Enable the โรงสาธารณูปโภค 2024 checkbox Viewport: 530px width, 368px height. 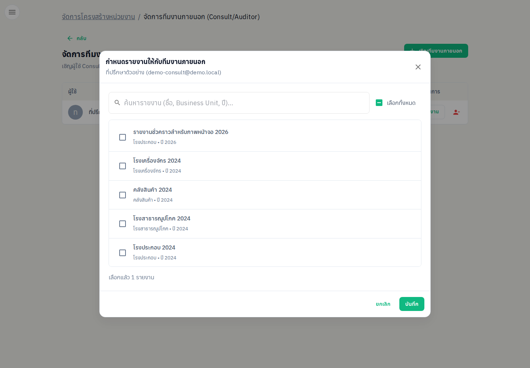click(123, 224)
